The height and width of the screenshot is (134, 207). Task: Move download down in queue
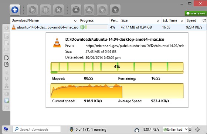102,10
